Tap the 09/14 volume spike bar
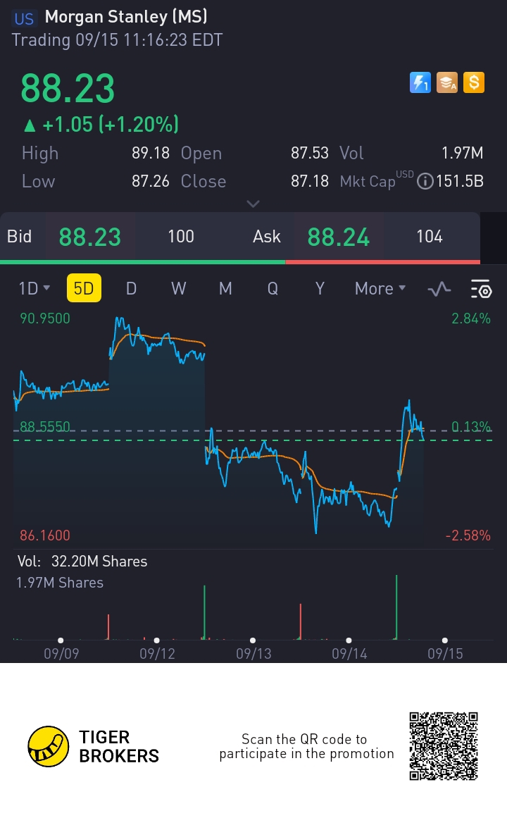Screen dimensions: 507x830 point(396,606)
